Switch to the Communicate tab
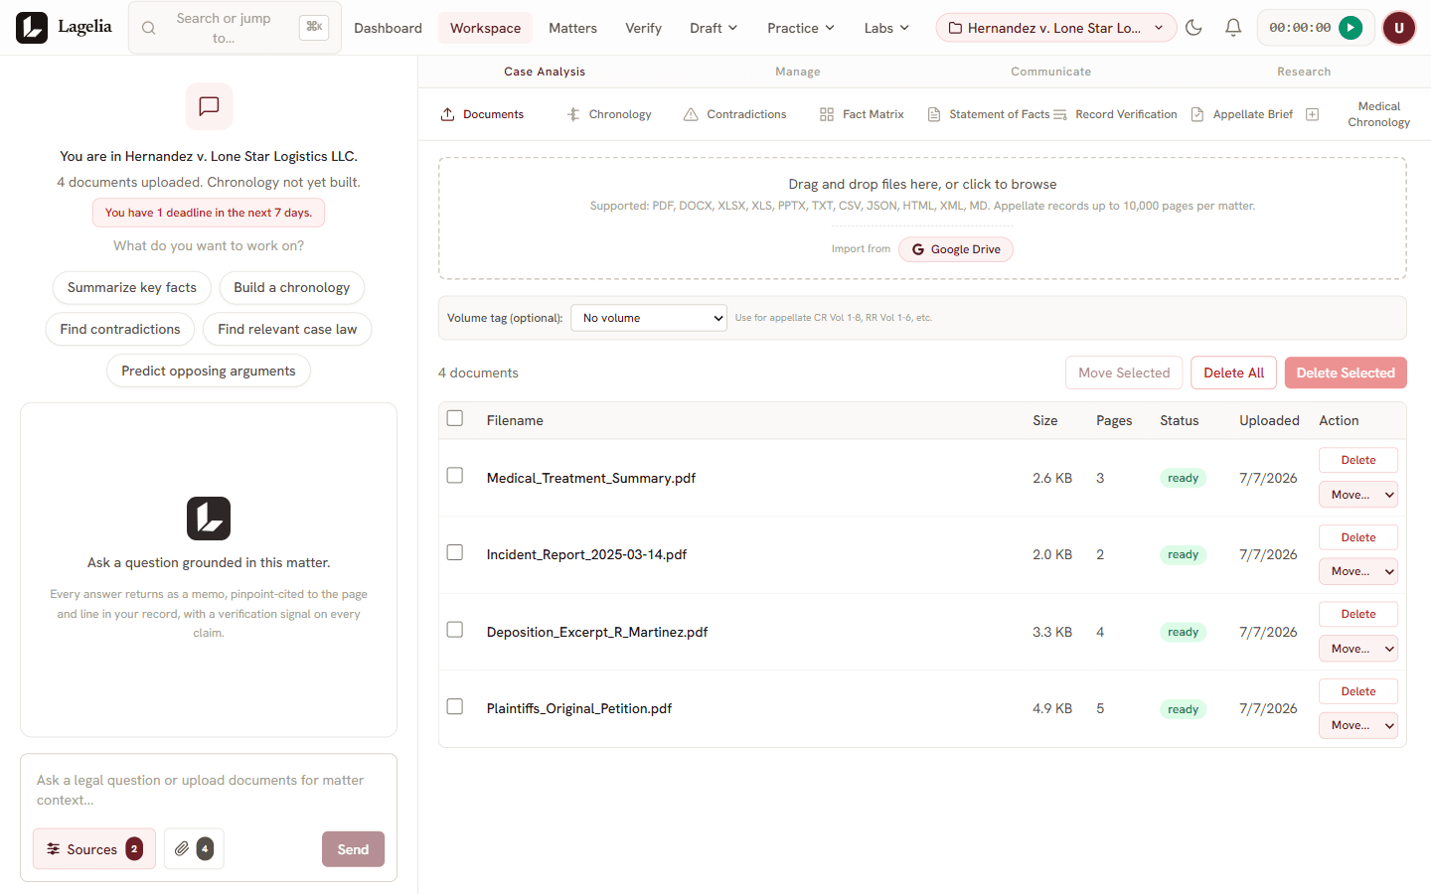Screen dimensions: 1431x894 [1050, 72]
